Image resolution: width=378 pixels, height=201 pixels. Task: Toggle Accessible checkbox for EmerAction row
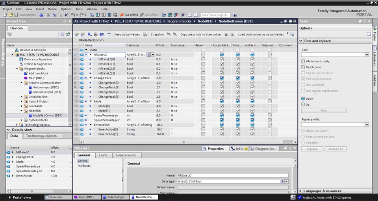pos(222,125)
